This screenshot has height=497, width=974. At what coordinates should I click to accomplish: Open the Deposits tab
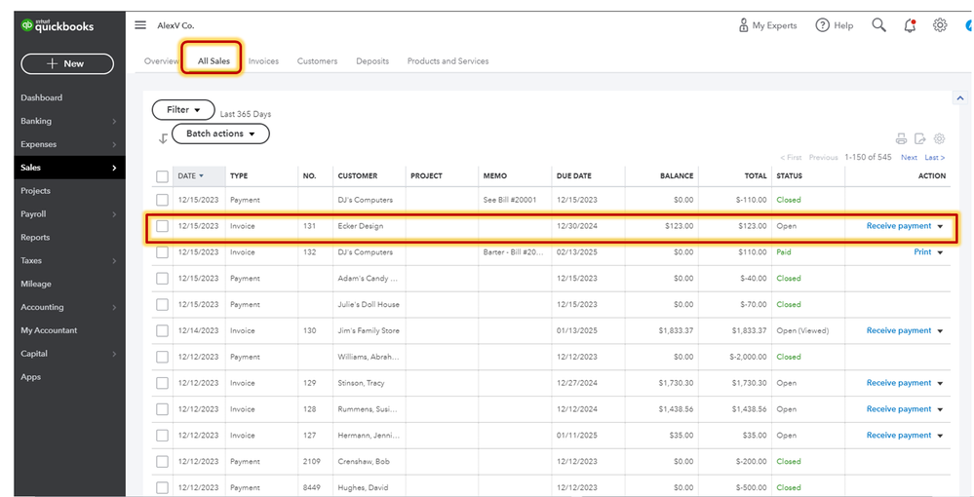pos(372,60)
